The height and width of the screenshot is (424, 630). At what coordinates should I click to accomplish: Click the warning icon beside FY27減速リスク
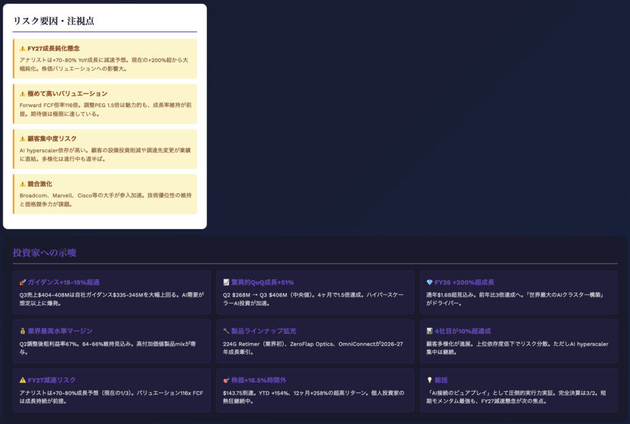click(x=22, y=380)
